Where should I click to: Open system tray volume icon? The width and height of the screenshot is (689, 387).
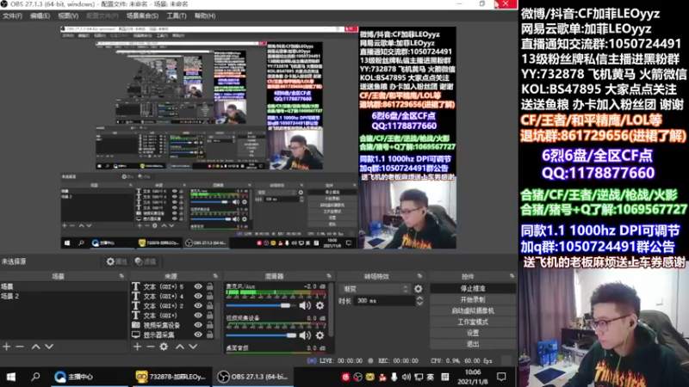406,377
